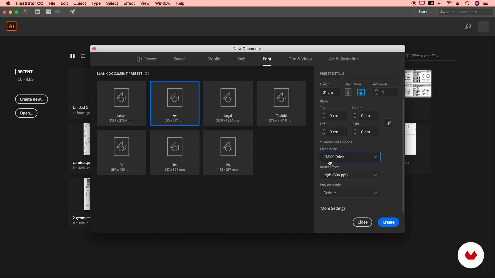The width and height of the screenshot is (495, 278).
Task: Click the search magnifier on start screen
Action: pos(468,26)
